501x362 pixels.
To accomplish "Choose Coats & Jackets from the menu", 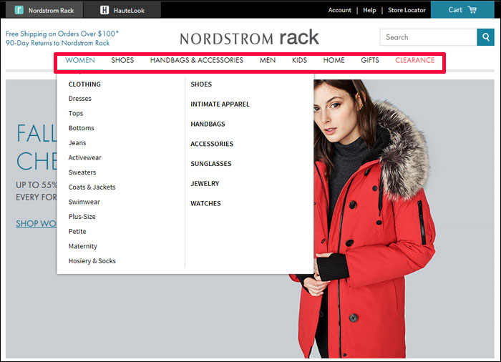I will coord(92,187).
